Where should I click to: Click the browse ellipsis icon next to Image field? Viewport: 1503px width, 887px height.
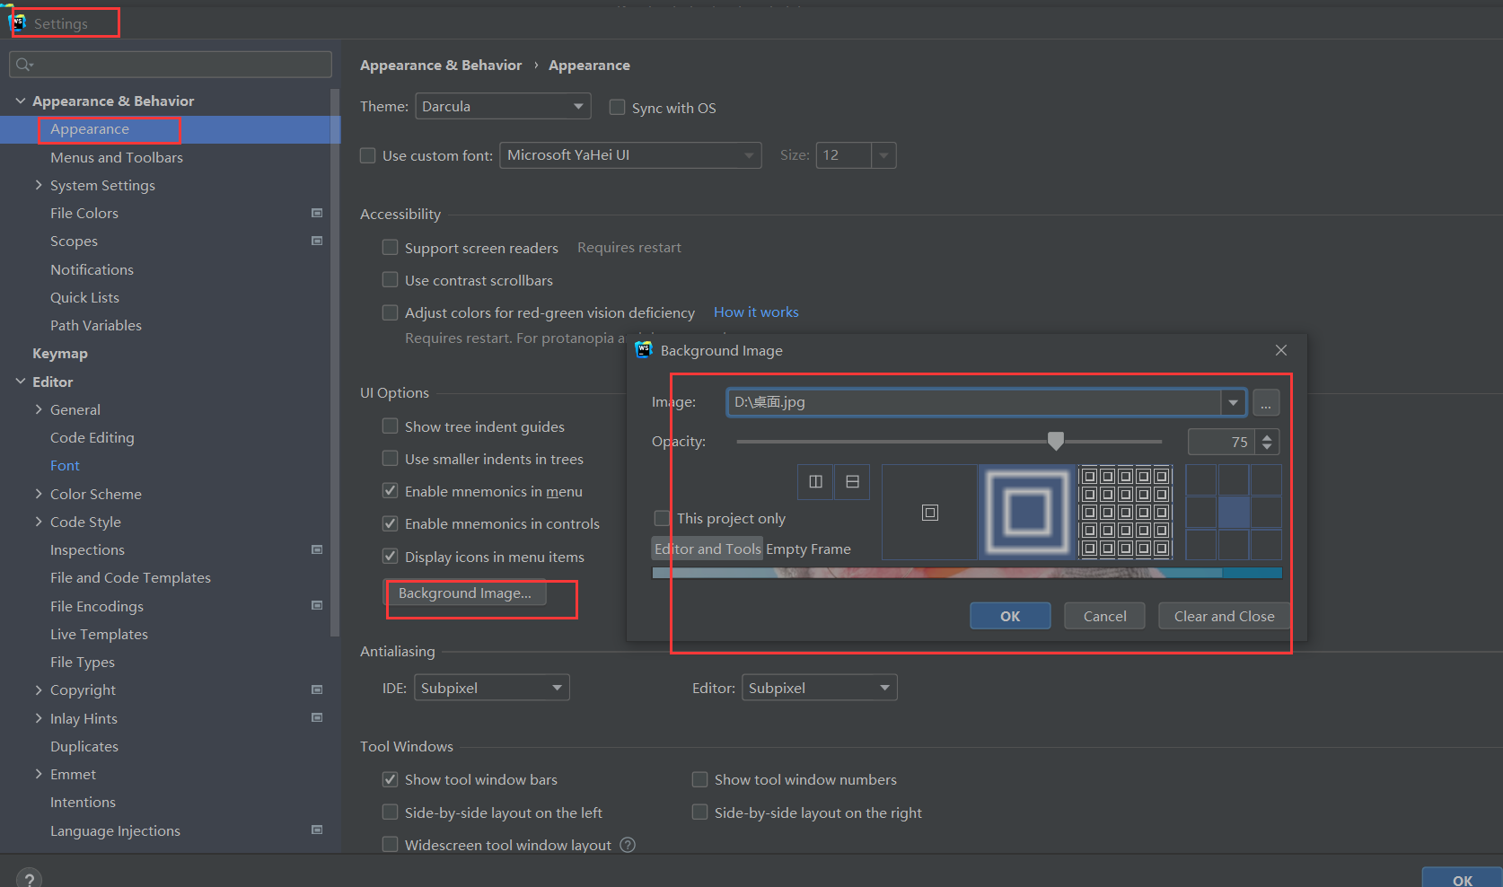(x=1266, y=402)
